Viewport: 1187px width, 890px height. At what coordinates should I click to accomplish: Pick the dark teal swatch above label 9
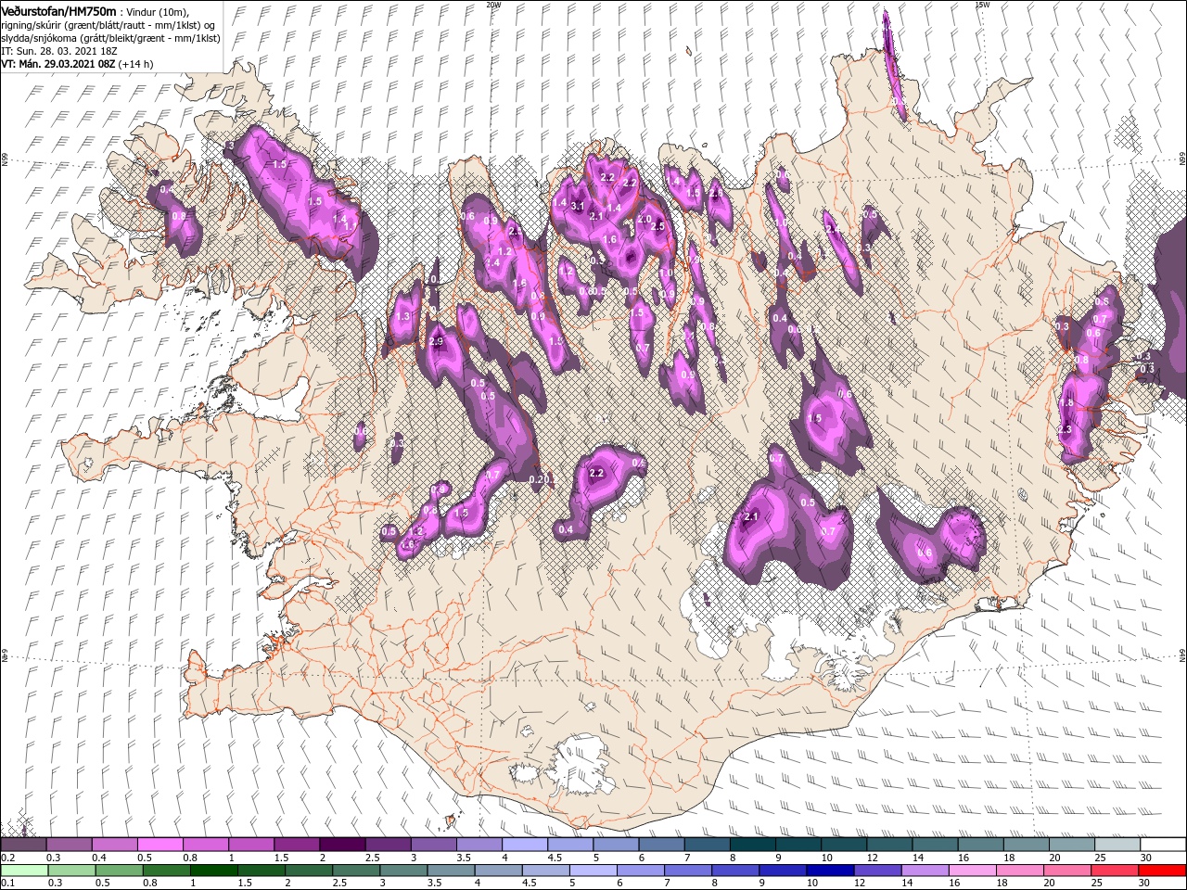753,844
